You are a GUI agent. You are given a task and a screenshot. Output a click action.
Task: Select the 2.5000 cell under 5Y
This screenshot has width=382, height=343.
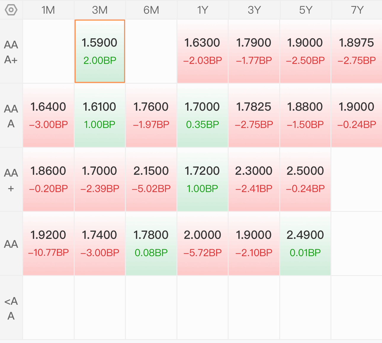(305, 180)
